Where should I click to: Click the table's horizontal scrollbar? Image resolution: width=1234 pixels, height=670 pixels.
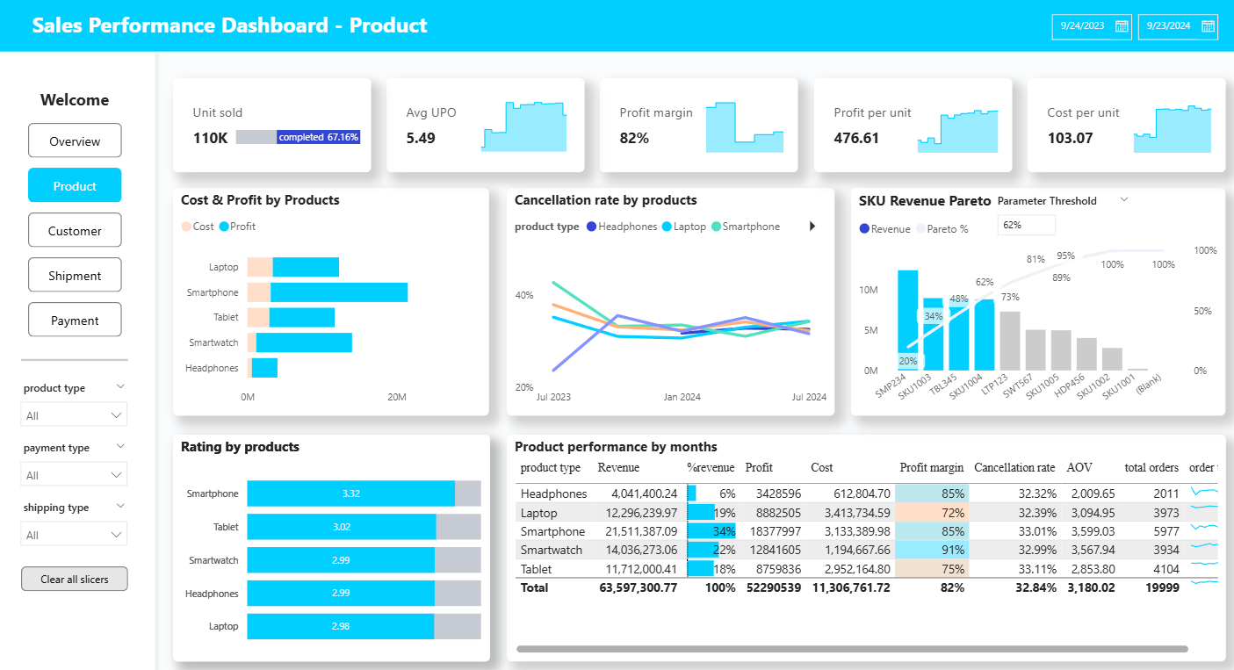coord(852,650)
